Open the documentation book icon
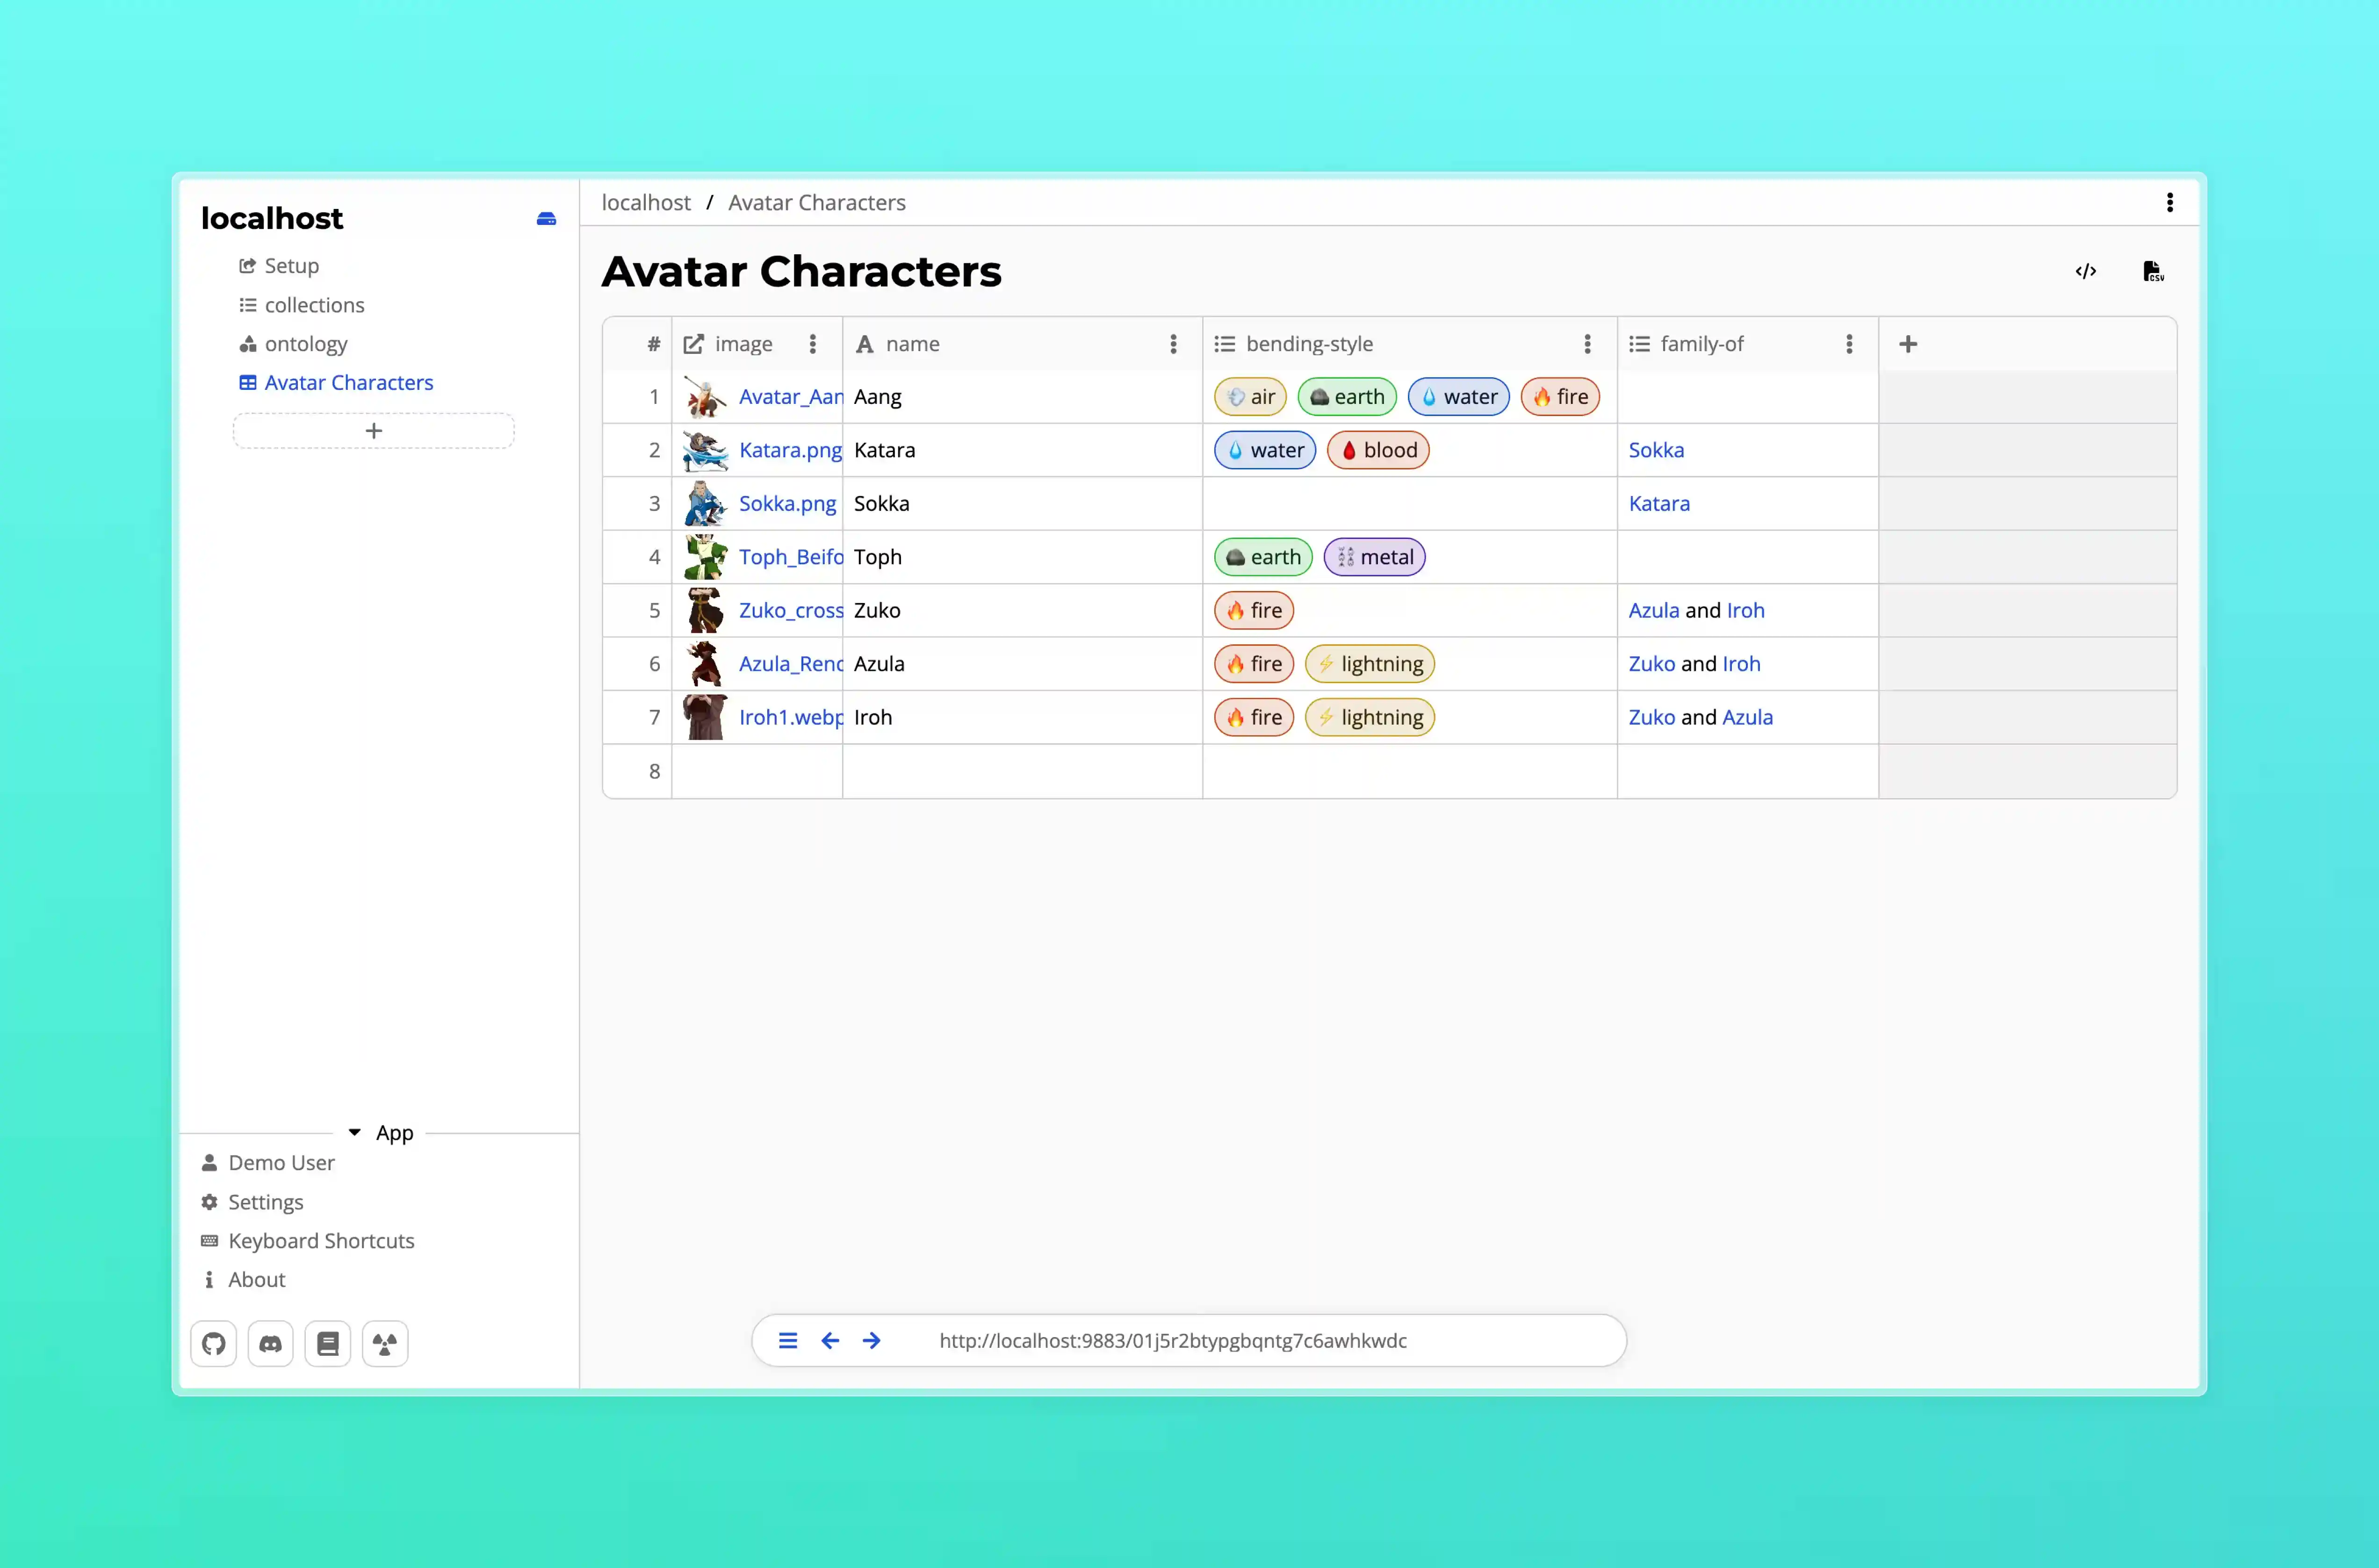Image resolution: width=2379 pixels, height=1568 pixels. click(x=327, y=1343)
